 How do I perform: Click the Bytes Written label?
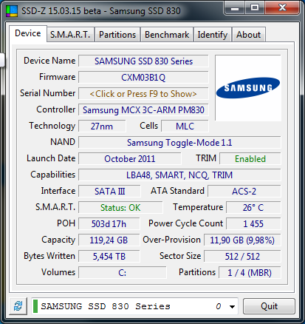[x=49, y=256]
